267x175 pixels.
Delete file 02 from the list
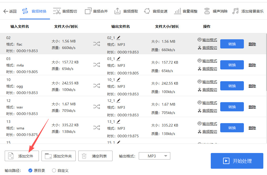pyautogui.click(x=252, y=44)
